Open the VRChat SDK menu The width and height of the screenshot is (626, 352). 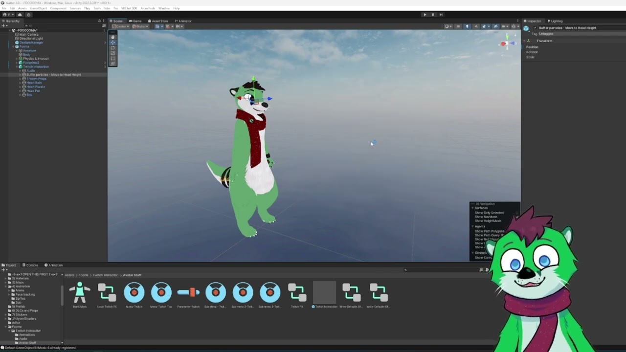129,8
